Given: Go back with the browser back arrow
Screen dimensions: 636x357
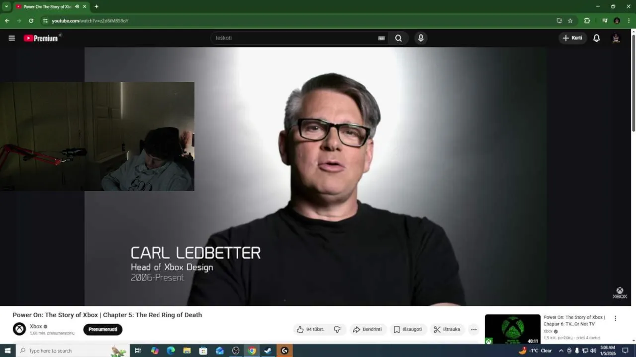Looking at the screenshot, I should [x=7, y=21].
